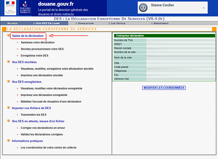Select 'Enregistrez votre DES' text

coord(35,56)
